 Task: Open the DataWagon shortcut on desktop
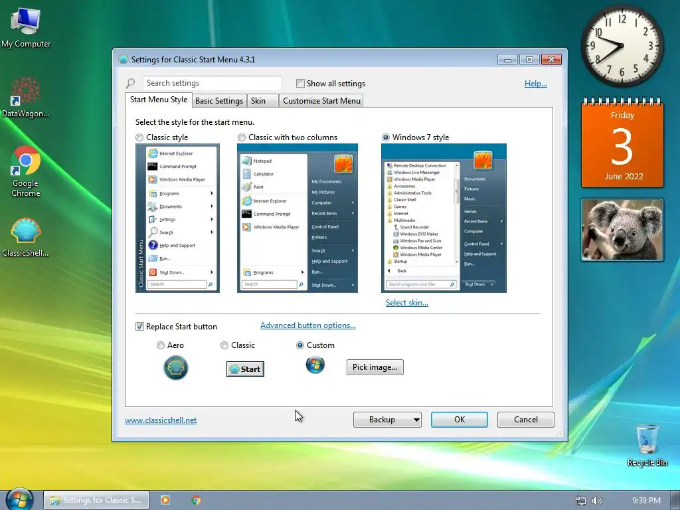tap(26, 96)
